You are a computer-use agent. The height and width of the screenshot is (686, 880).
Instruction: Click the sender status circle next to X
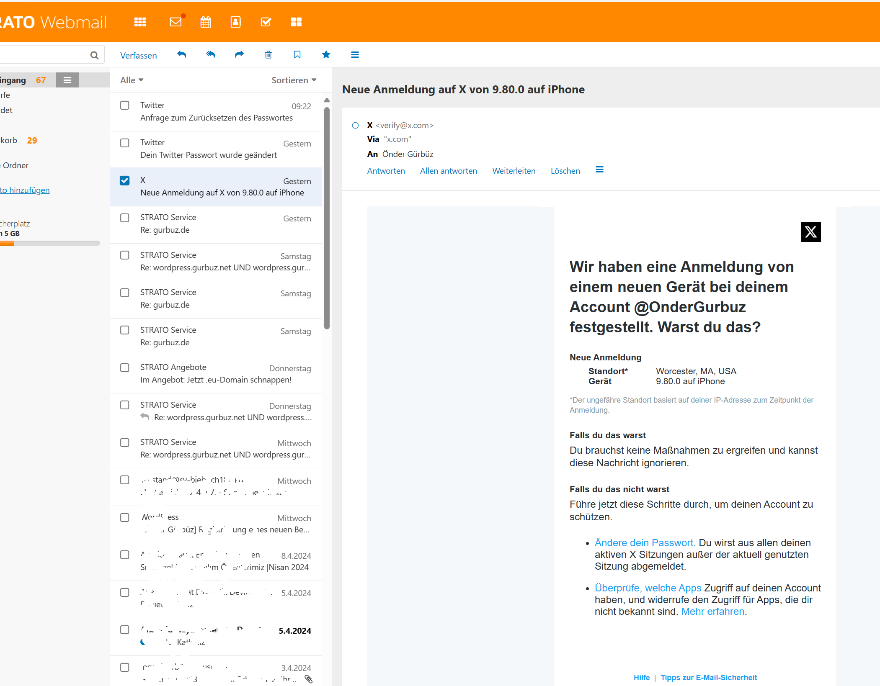click(x=355, y=125)
